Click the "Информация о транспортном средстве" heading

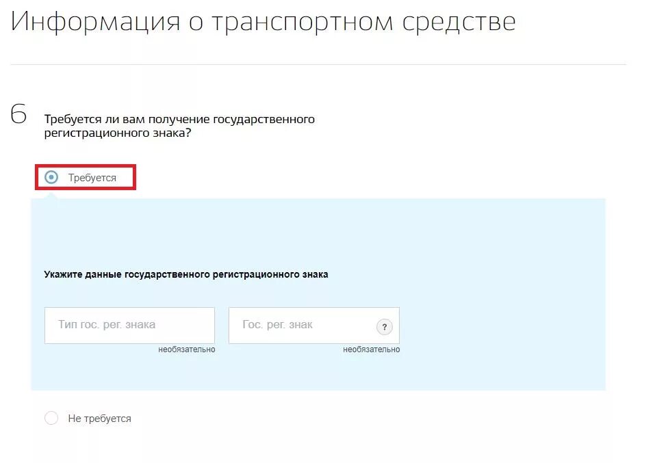coord(263,22)
